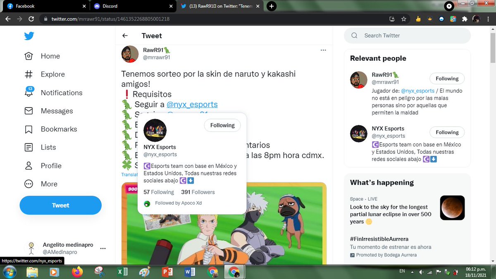Click the browser address bar URL
The width and height of the screenshot is (496, 279).
(x=110, y=19)
